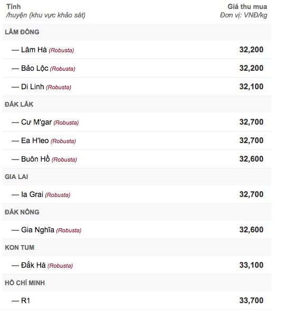Click the Tỉnh /huyện column header

point(45,11)
